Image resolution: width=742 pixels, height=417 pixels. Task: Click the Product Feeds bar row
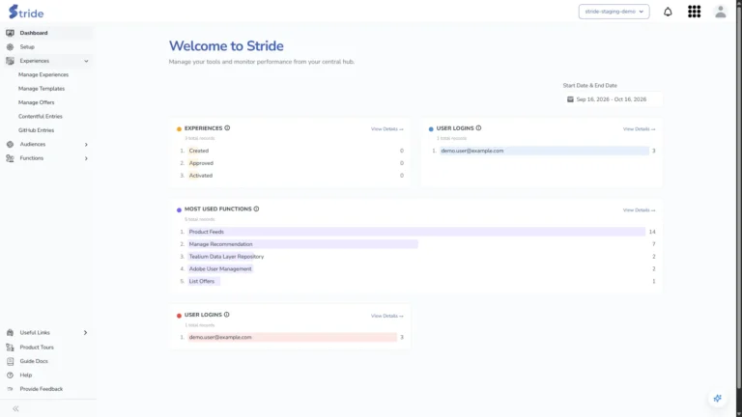(x=416, y=232)
